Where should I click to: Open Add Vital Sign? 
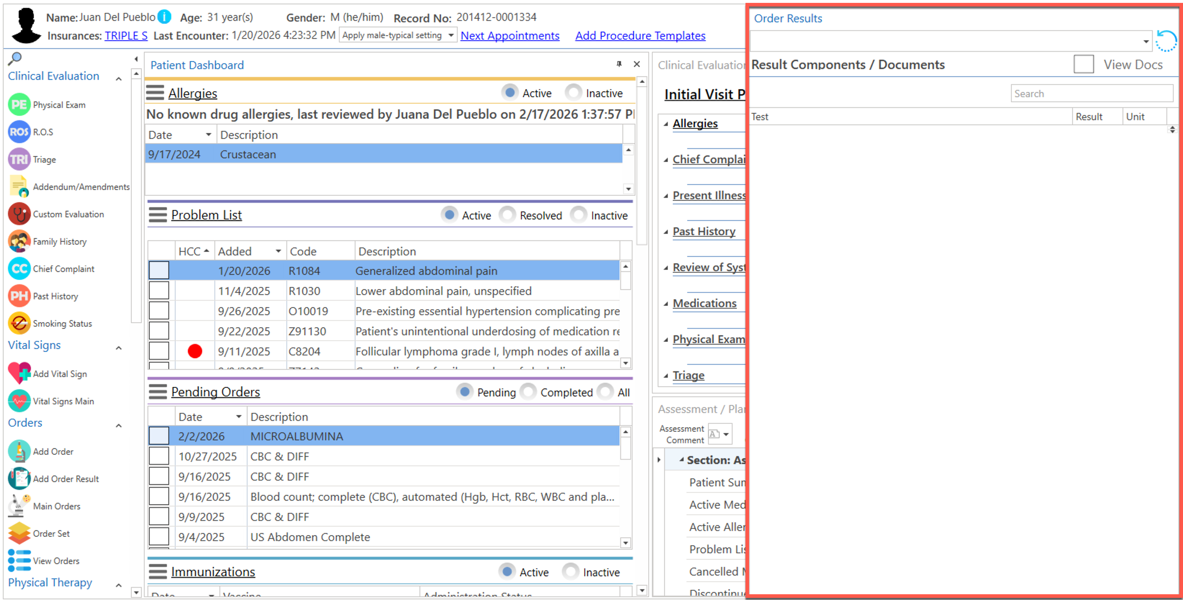point(19,374)
